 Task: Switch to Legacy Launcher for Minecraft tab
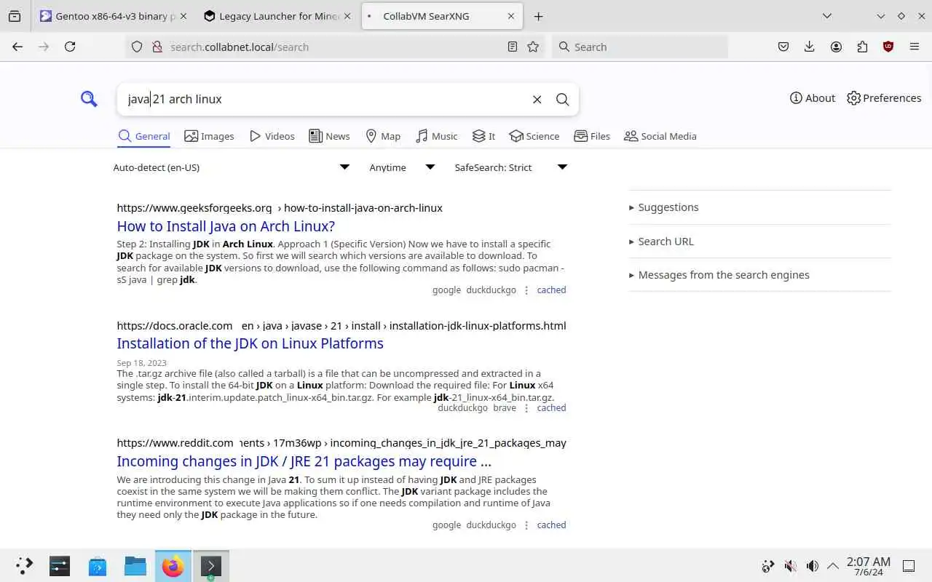click(278, 16)
